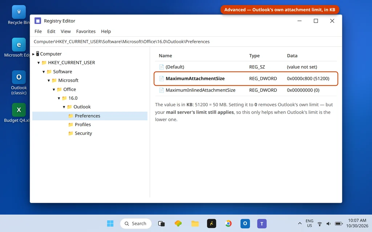Launch Chrome from the taskbar
This screenshot has height=232, width=372.
pos(228,223)
